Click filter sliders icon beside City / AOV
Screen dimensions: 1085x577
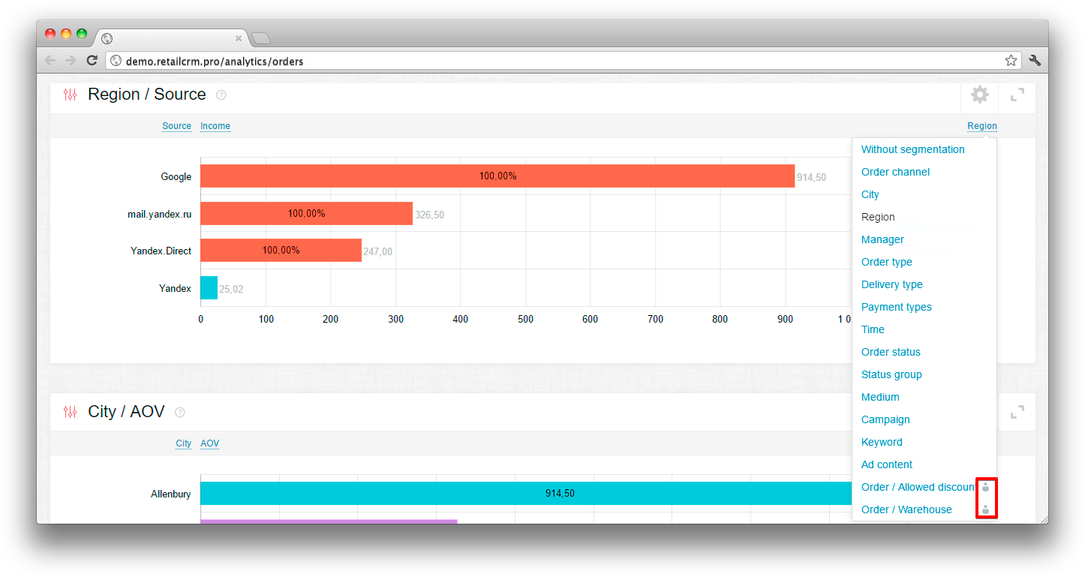coord(70,412)
